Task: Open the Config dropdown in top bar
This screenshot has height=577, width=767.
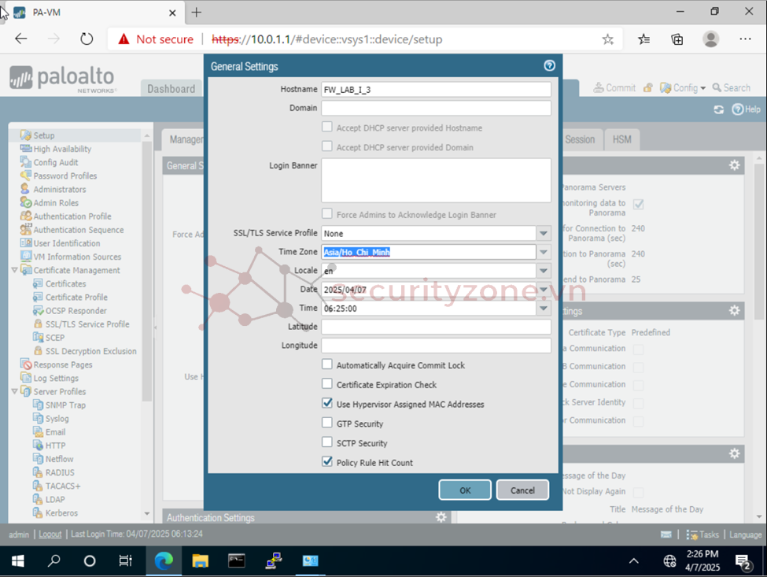Action: point(683,88)
